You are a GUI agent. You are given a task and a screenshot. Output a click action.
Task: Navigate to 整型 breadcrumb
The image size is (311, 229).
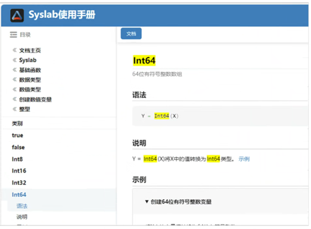tap(24, 109)
